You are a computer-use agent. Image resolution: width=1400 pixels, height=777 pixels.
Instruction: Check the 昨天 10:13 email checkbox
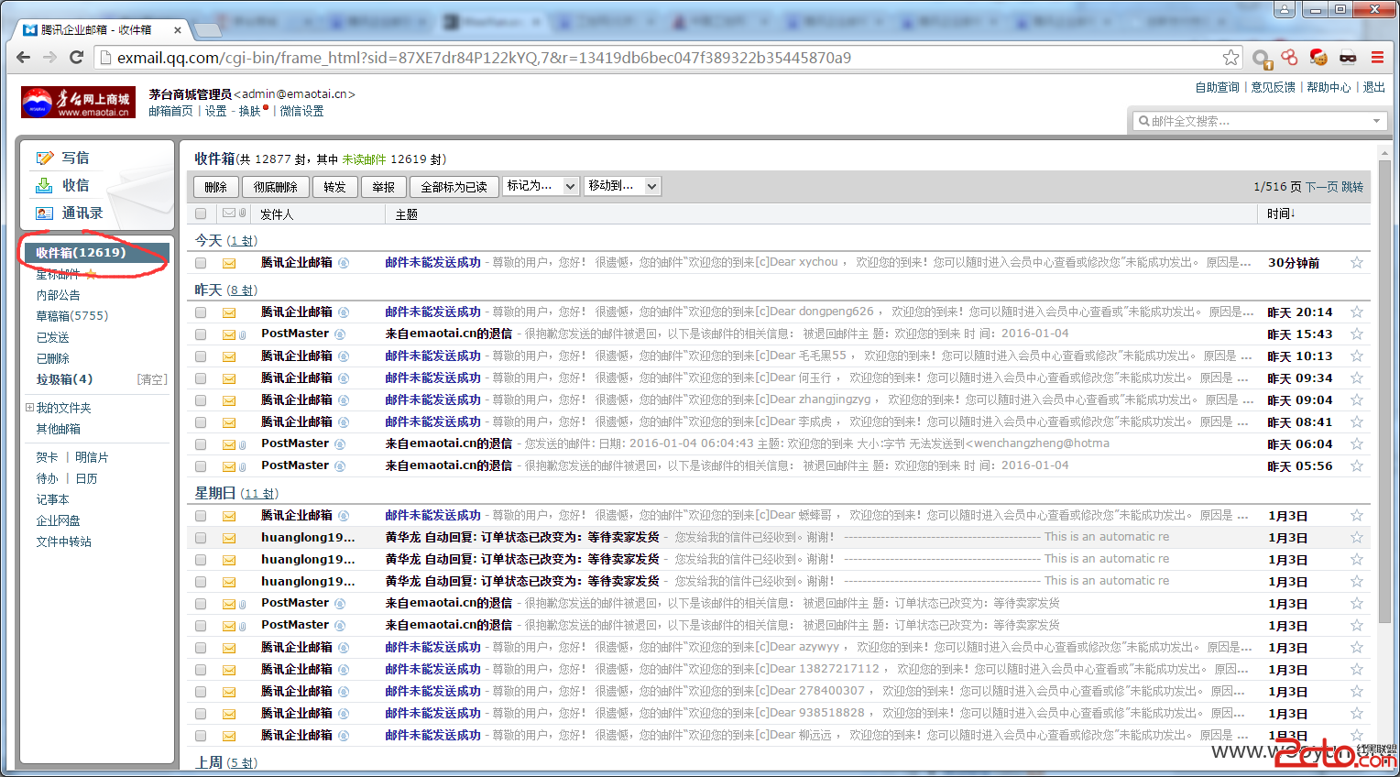coord(201,356)
